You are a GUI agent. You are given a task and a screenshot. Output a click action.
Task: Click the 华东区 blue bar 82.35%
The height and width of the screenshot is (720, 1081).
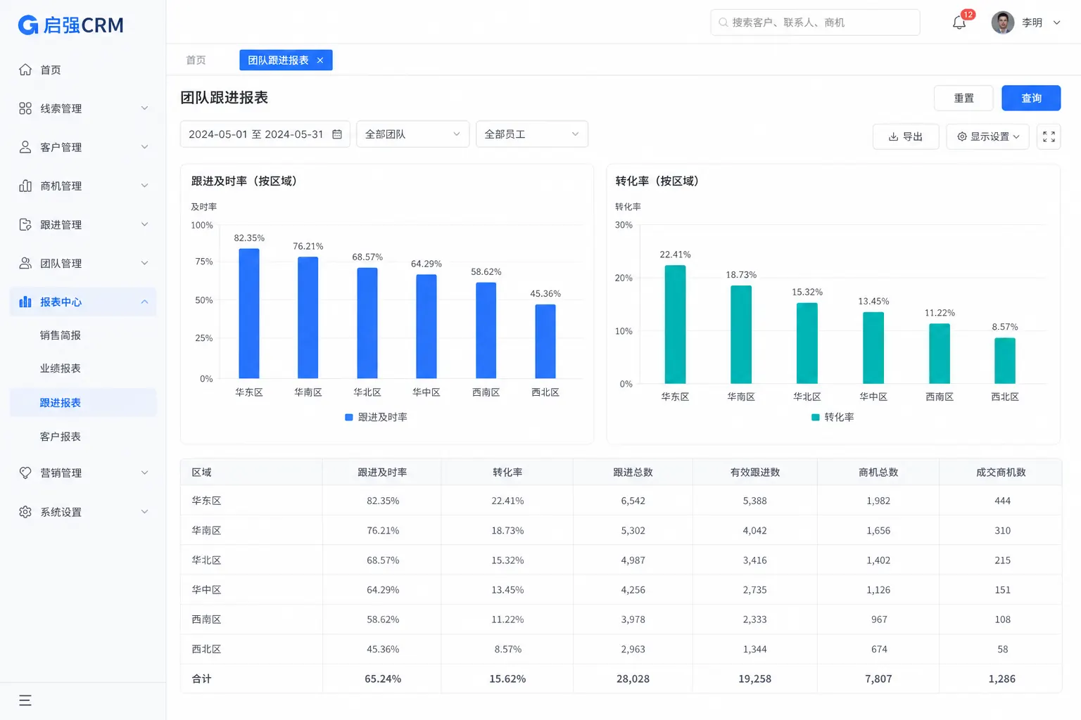(x=249, y=314)
